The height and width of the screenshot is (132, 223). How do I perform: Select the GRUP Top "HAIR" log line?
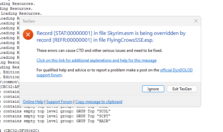pyautogui.click(x=55, y=121)
